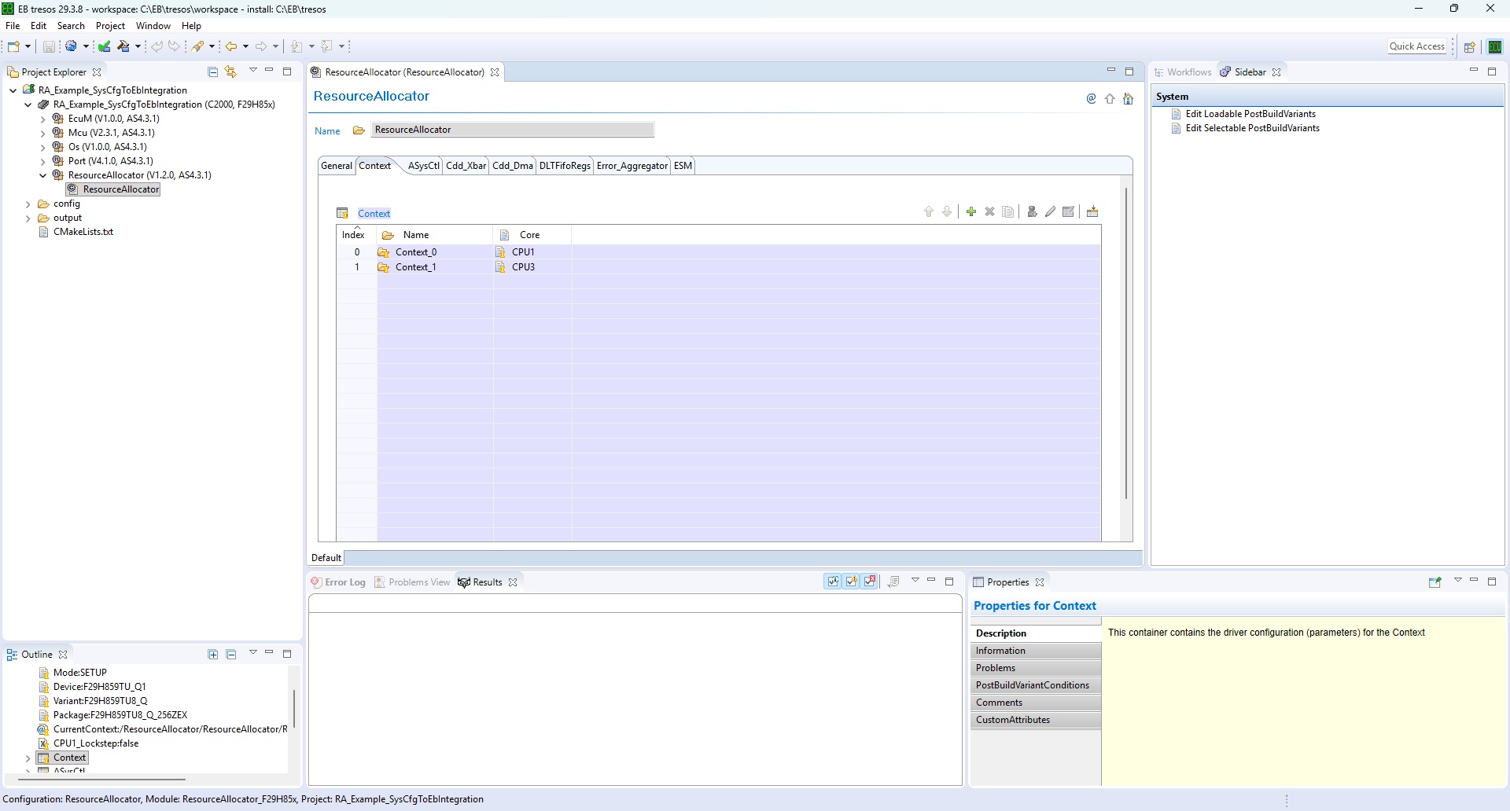
Task: Click the hammer Generate project icon
Action: coord(123,46)
